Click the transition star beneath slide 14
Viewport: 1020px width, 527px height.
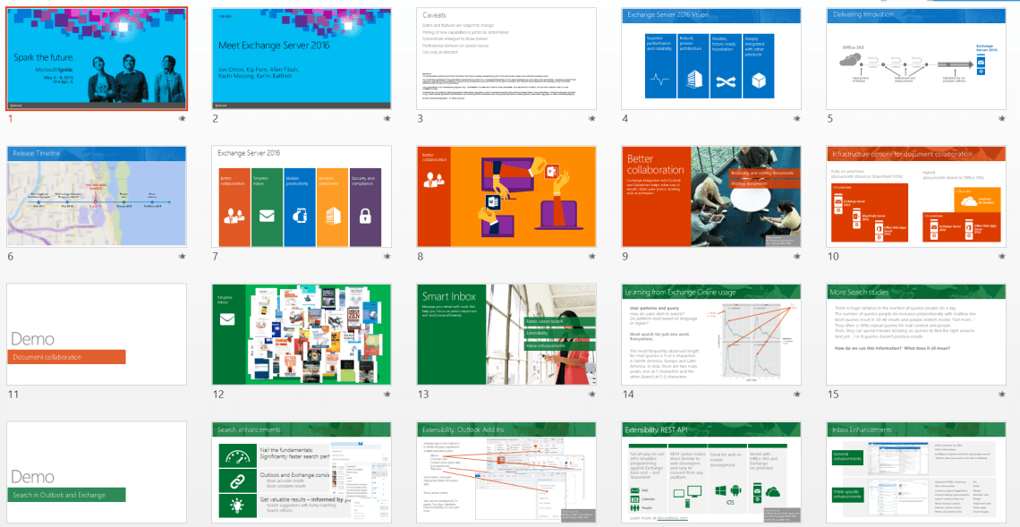click(797, 394)
